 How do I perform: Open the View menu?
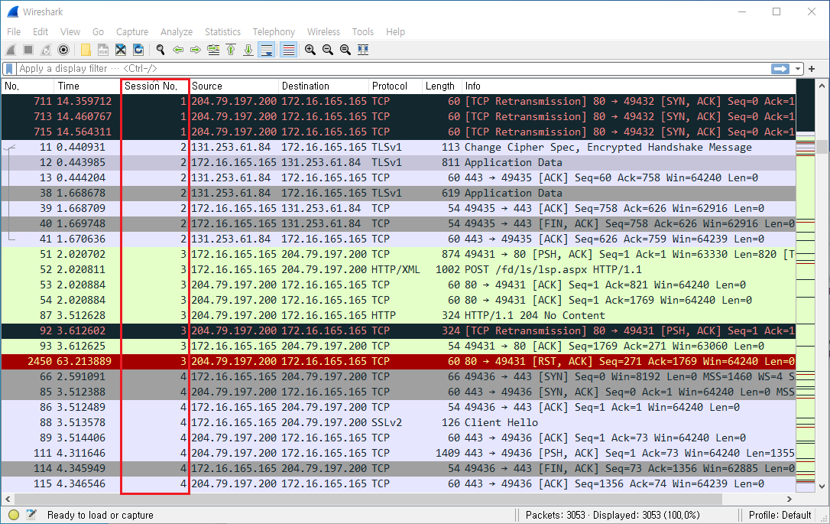coord(70,32)
